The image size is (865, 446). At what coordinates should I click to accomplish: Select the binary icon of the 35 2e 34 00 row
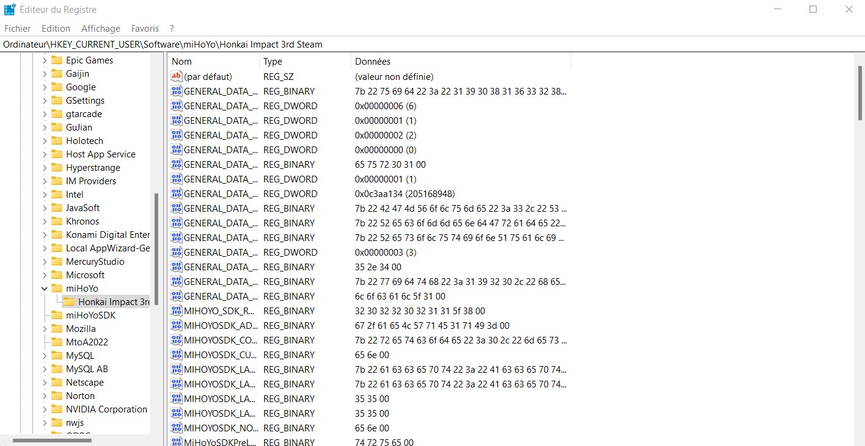click(x=177, y=267)
